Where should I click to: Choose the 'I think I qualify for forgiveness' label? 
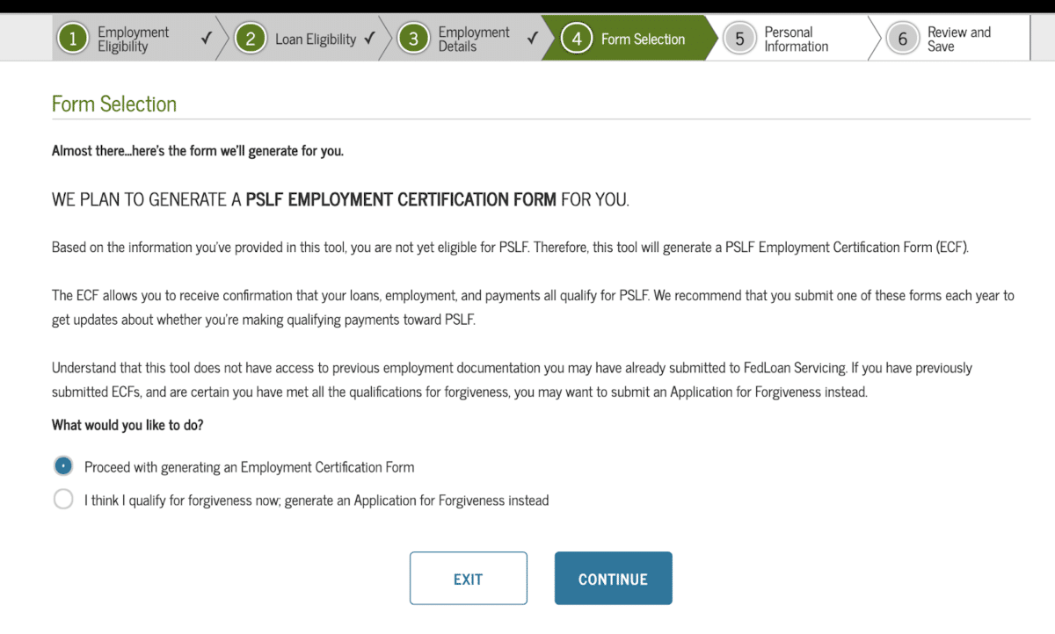point(316,501)
